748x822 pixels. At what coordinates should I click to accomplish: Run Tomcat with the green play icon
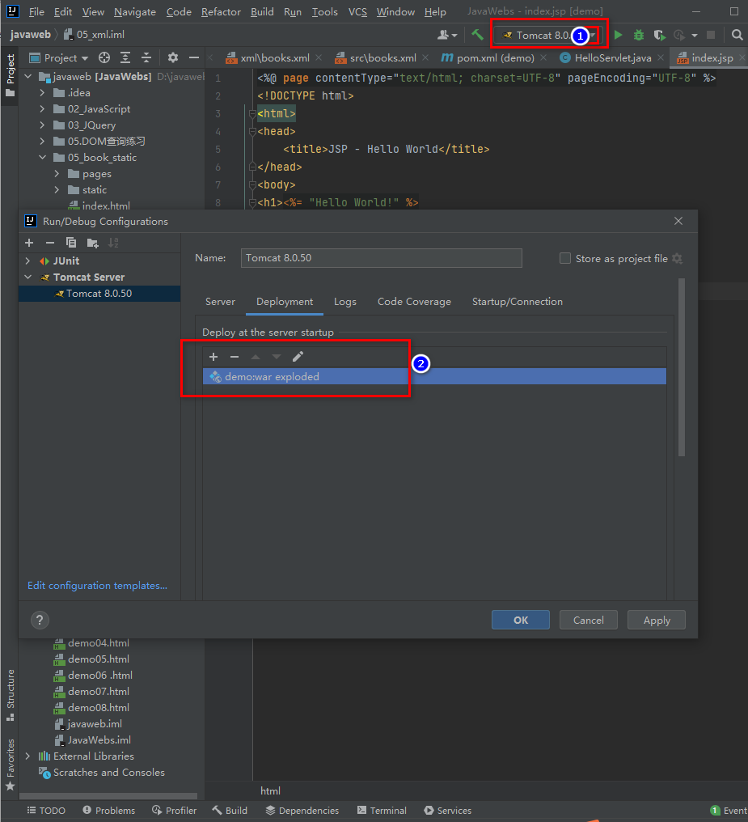point(618,35)
